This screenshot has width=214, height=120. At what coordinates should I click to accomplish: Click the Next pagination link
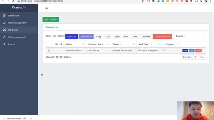click(202, 57)
